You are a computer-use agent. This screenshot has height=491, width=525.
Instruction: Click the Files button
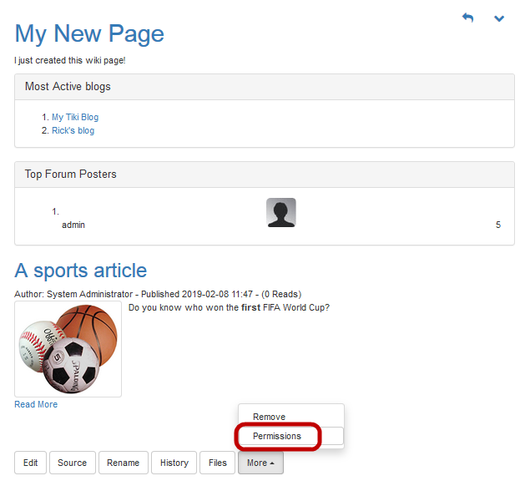point(217,463)
